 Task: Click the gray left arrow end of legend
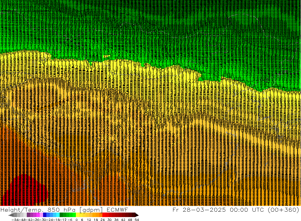click(11, 215)
